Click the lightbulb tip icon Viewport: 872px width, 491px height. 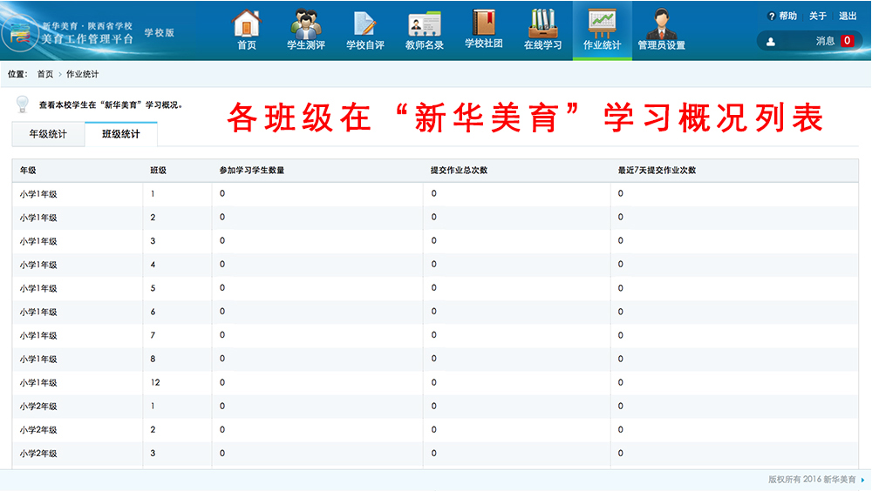(23, 104)
